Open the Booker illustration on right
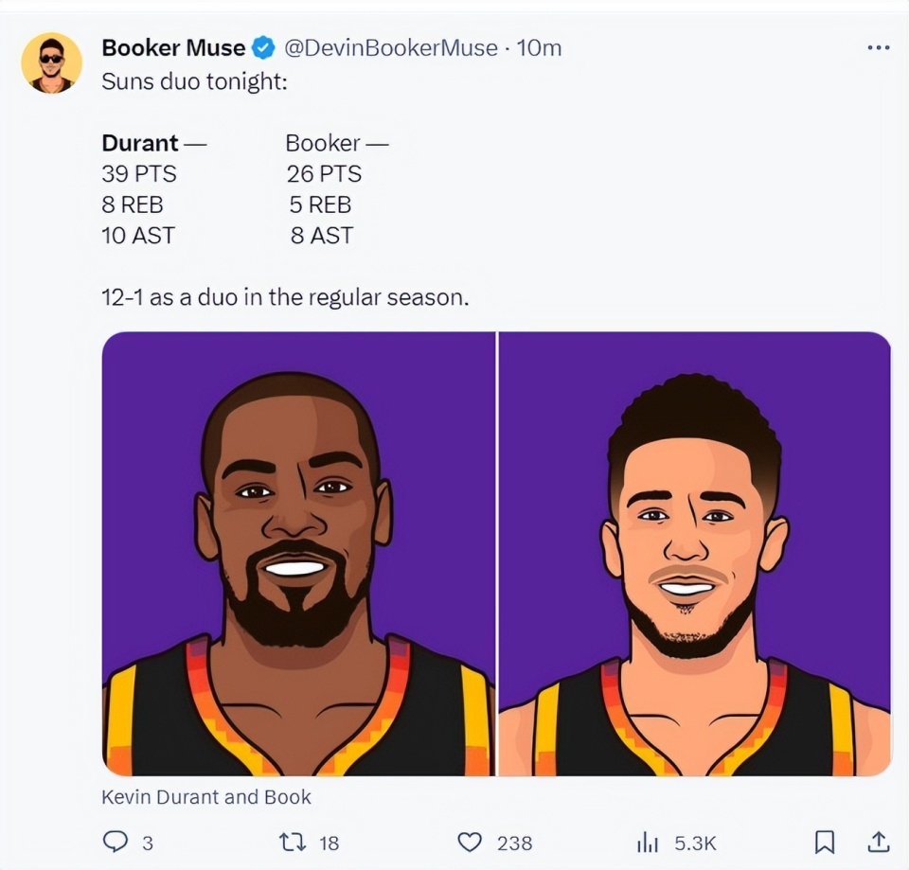This screenshot has width=909, height=870. (x=694, y=554)
